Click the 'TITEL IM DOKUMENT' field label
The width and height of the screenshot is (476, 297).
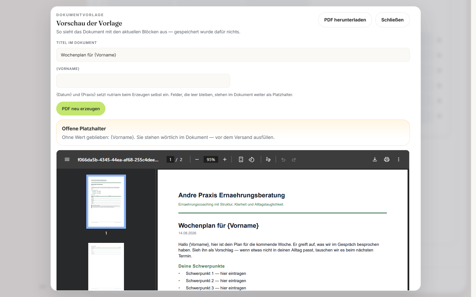tap(77, 43)
